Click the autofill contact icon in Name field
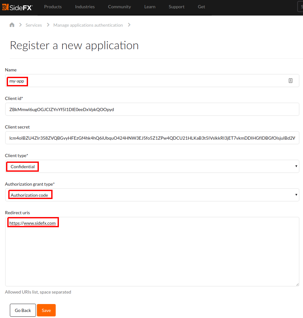The image size is (303, 318). pyautogui.click(x=290, y=81)
